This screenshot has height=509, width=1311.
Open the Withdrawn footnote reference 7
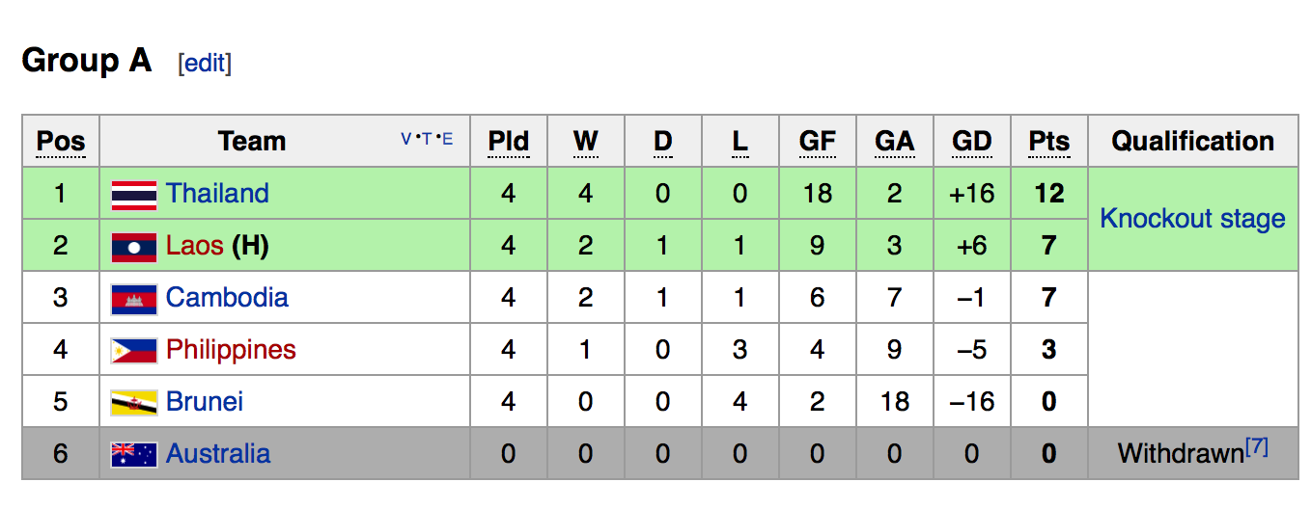(x=1256, y=448)
